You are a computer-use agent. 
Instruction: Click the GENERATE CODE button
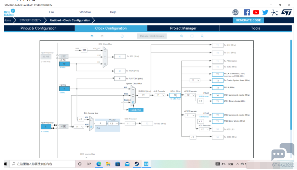point(248,20)
